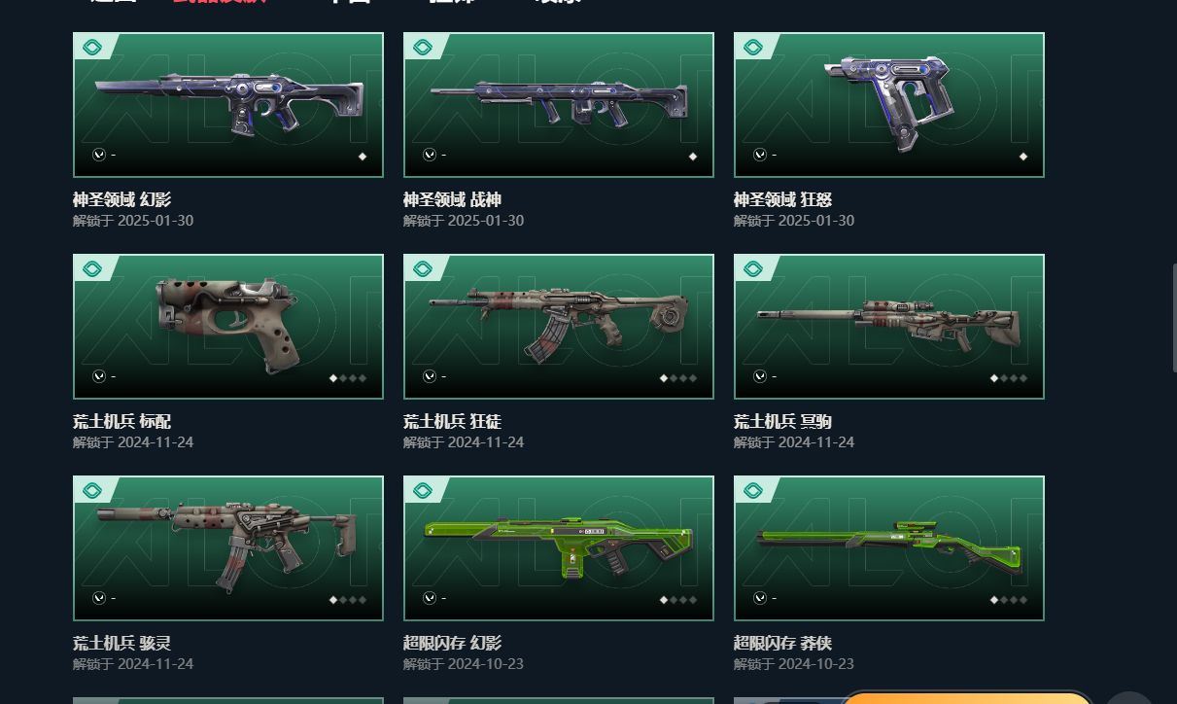Click tier badge icon on 神圣领域 狂怒 card
The image size is (1177, 704).
coord(753,47)
